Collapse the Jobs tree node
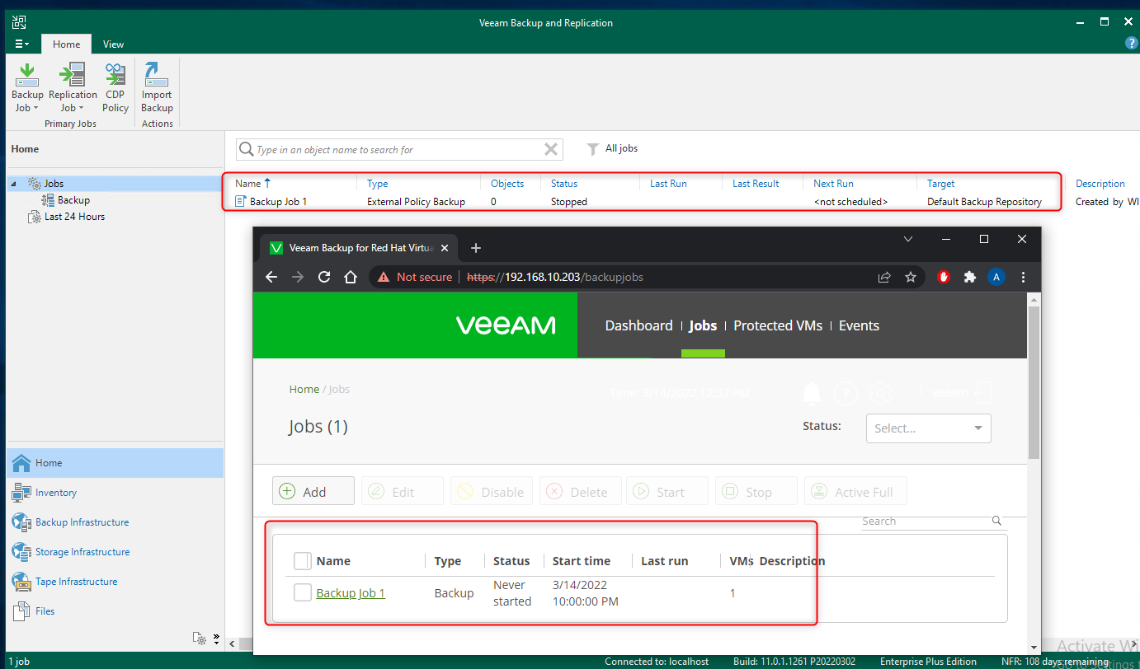The width and height of the screenshot is (1140, 669). click(x=13, y=184)
